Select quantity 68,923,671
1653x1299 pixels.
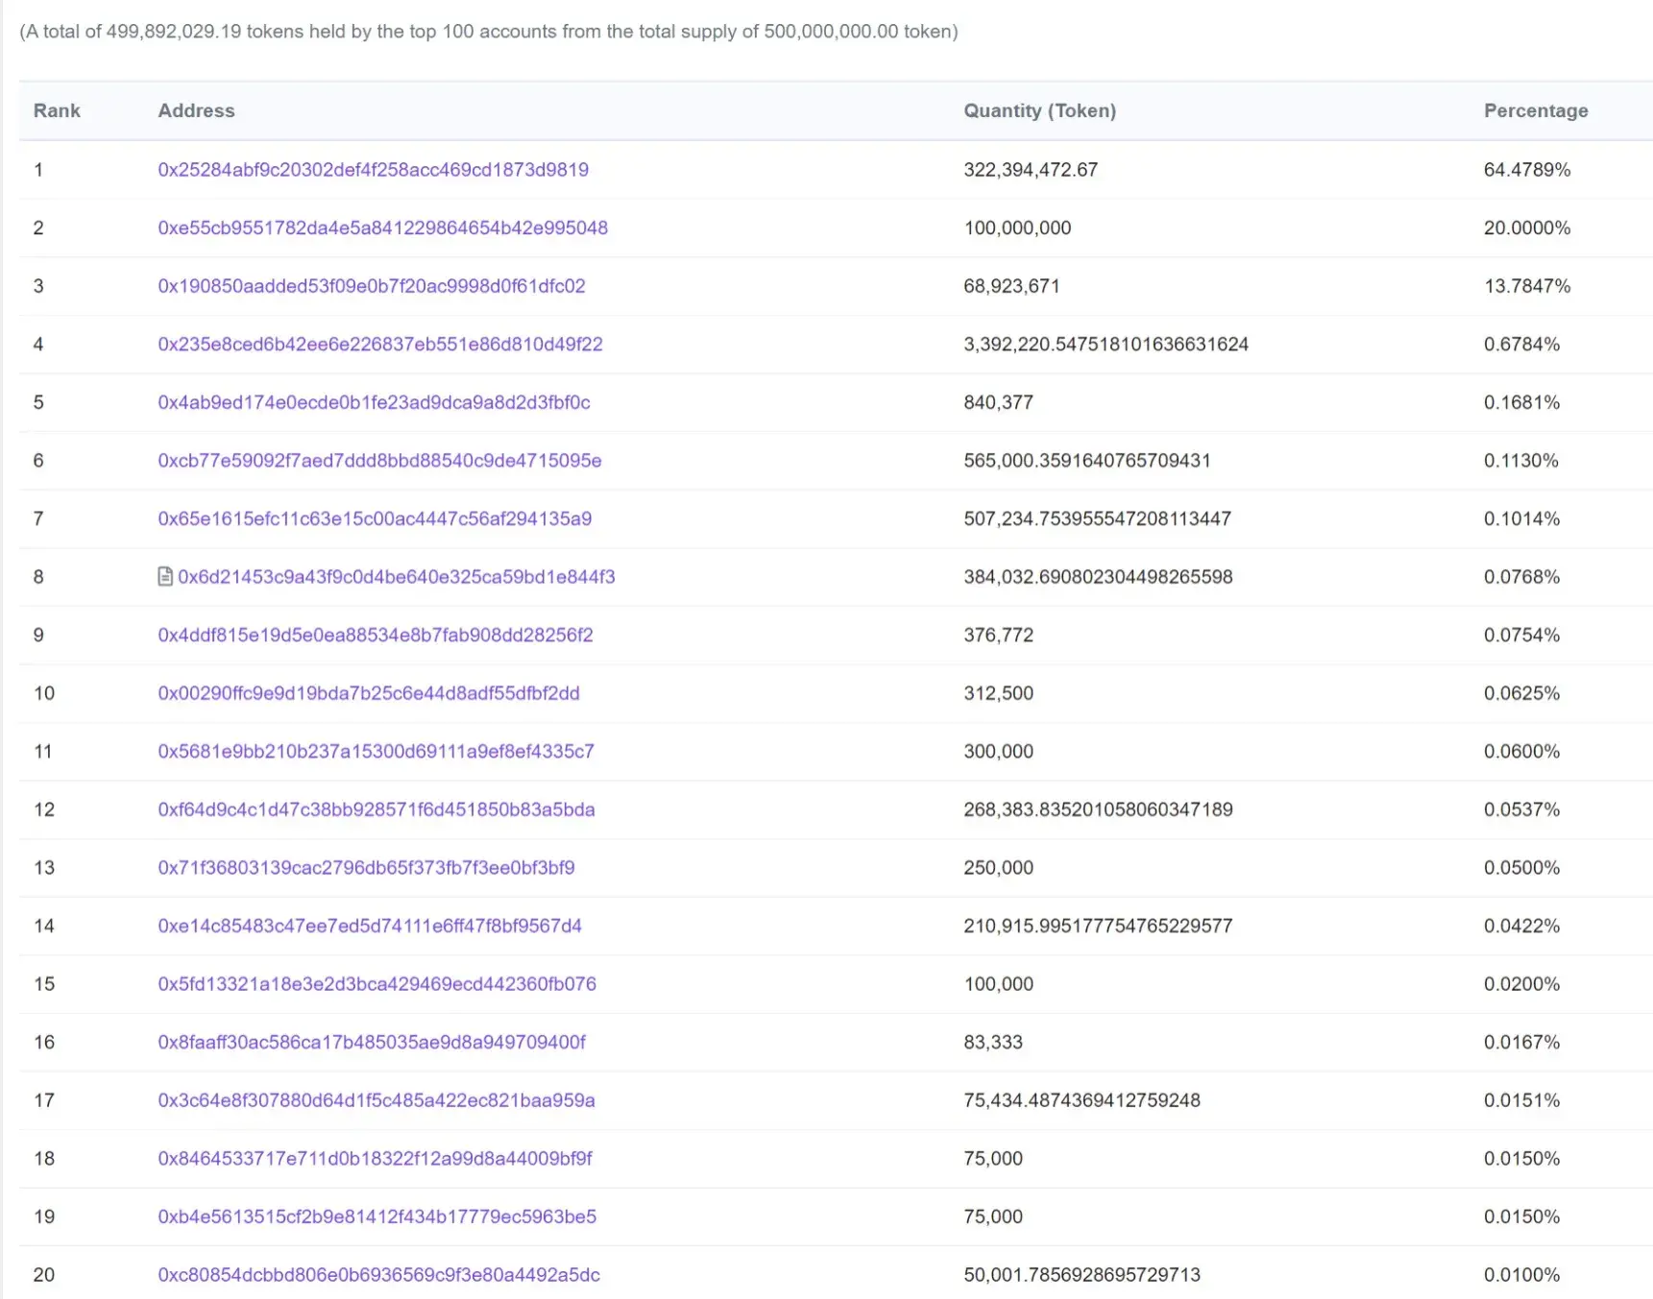(1011, 285)
